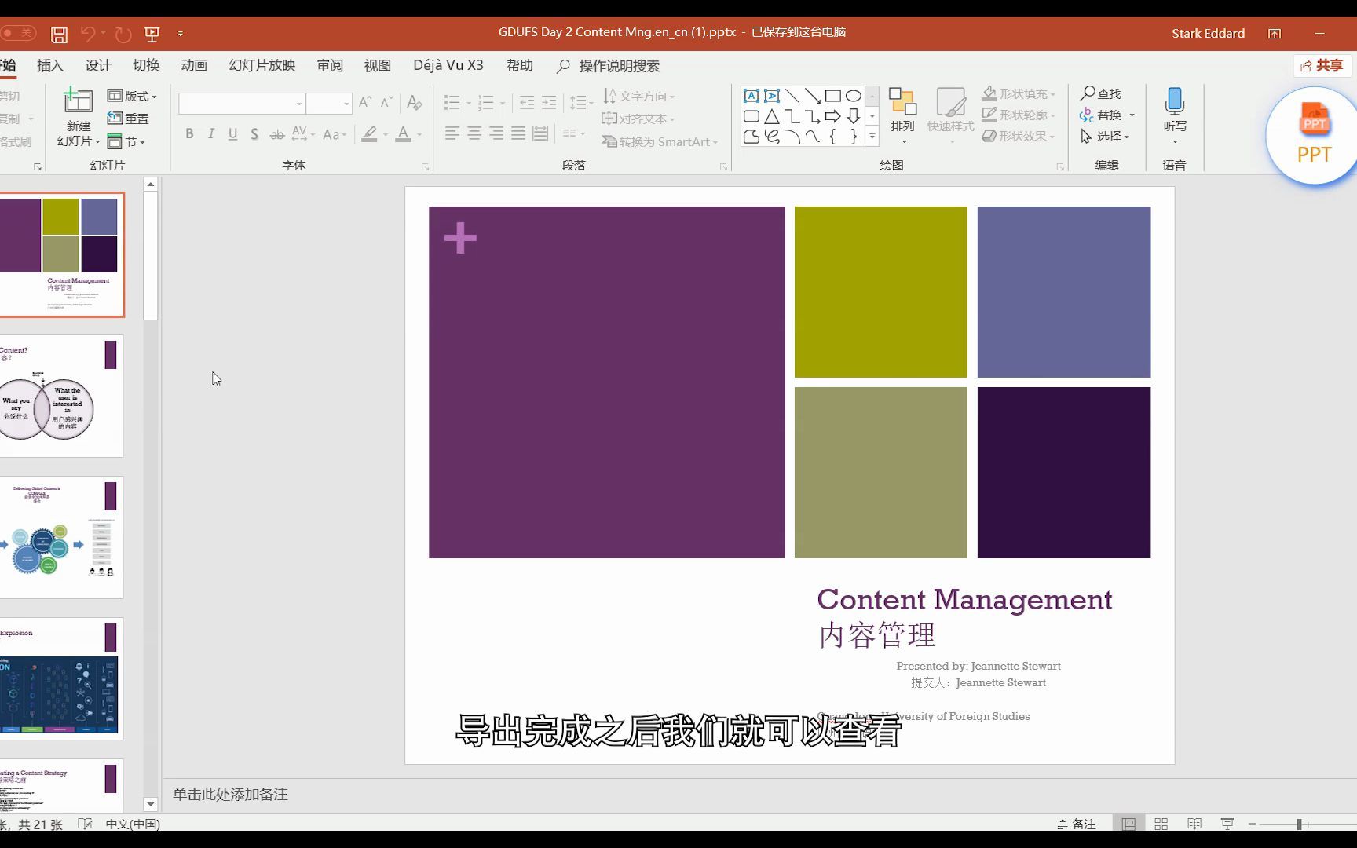
Task: Click the line spacing icon
Action: click(x=577, y=103)
